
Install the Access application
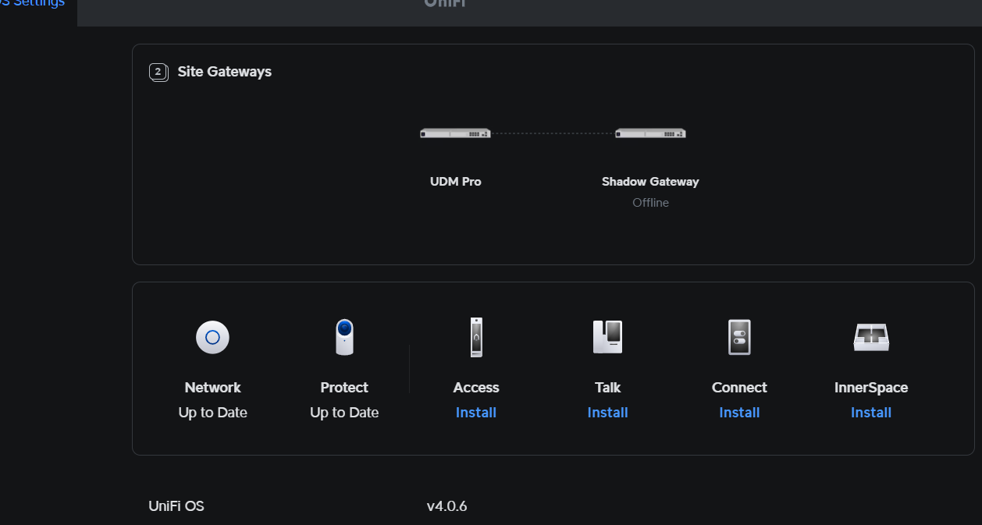point(476,413)
